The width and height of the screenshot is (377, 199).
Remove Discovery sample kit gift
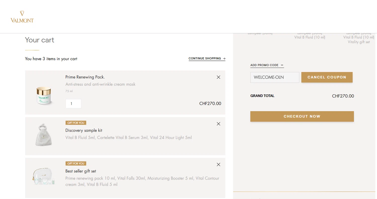tap(218, 124)
